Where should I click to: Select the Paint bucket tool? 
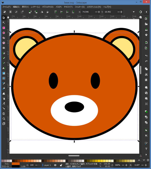pos(4,88)
